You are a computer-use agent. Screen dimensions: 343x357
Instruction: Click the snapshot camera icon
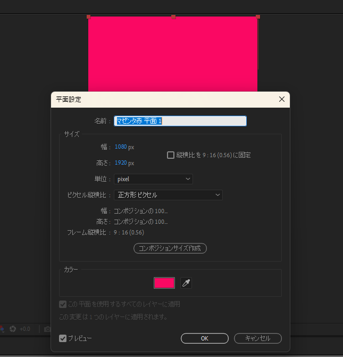(x=47, y=329)
